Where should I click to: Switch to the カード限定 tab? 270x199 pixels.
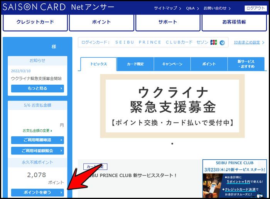[x=135, y=64]
